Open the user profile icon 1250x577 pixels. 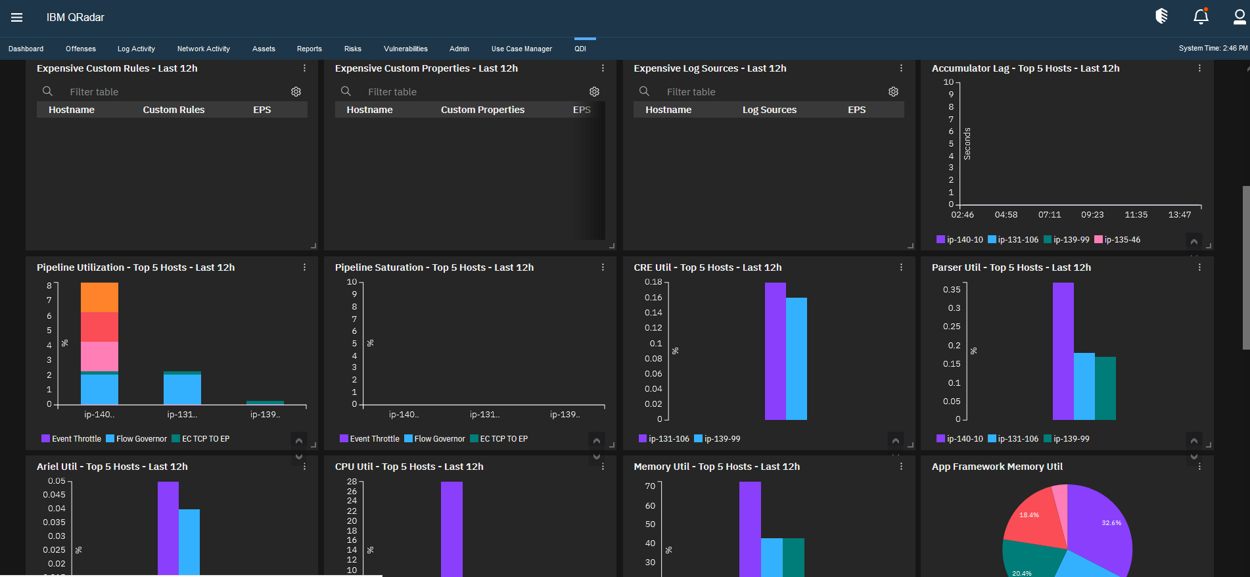[1240, 16]
